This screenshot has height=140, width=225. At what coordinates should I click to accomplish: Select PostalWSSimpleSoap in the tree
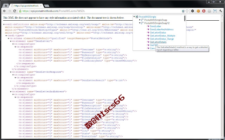point(155,20)
